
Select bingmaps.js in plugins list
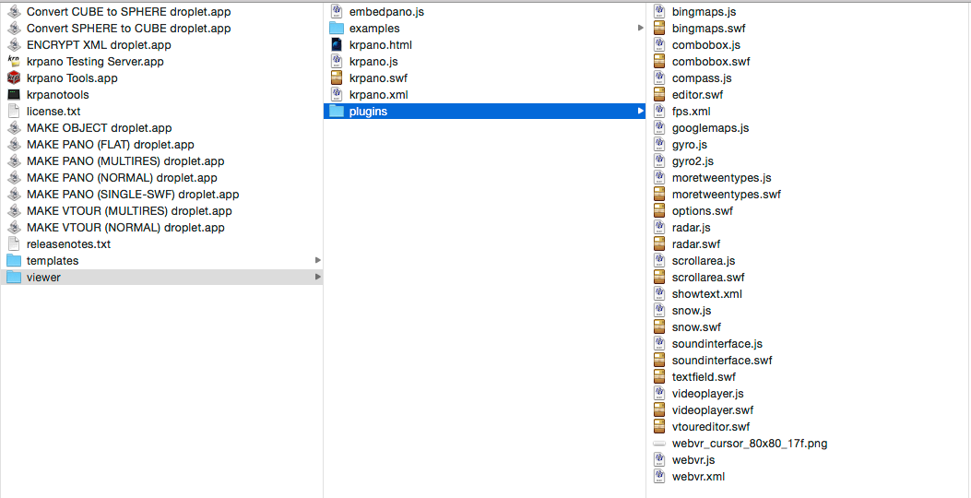point(705,11)
